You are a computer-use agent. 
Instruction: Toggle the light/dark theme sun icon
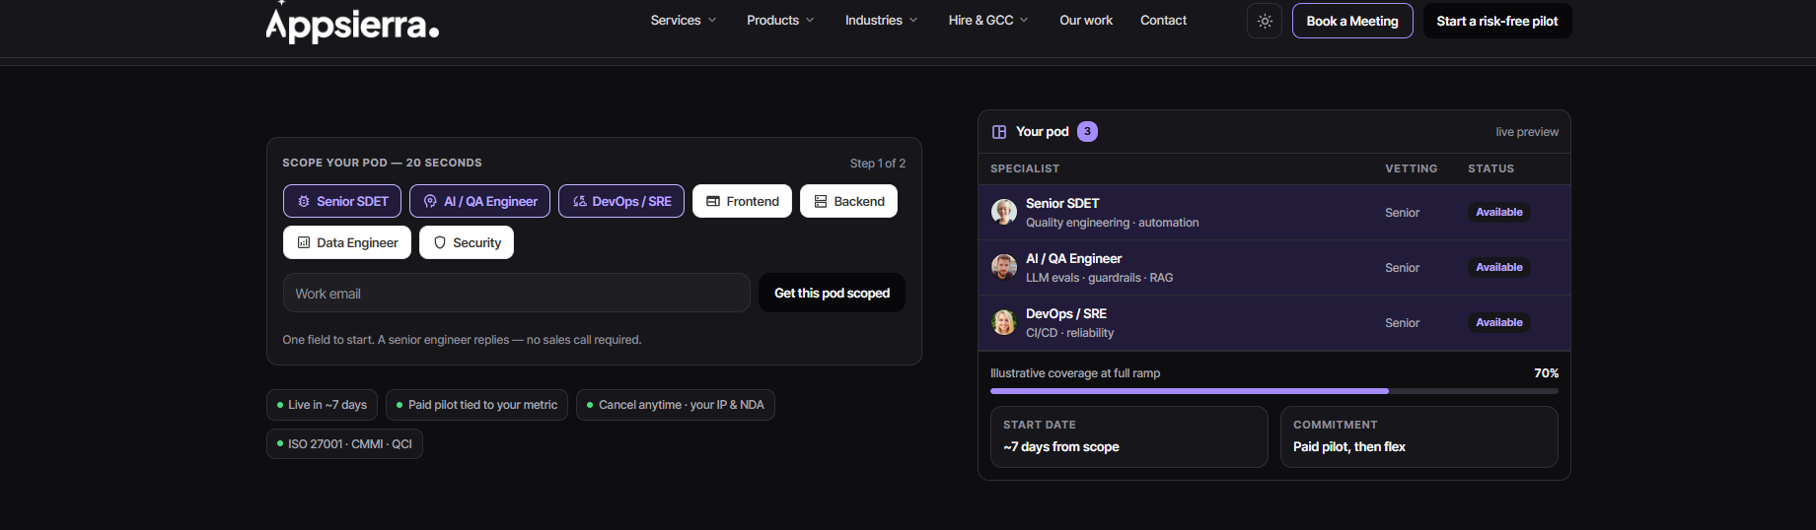pyautogui.click(x=1265, y=21)
